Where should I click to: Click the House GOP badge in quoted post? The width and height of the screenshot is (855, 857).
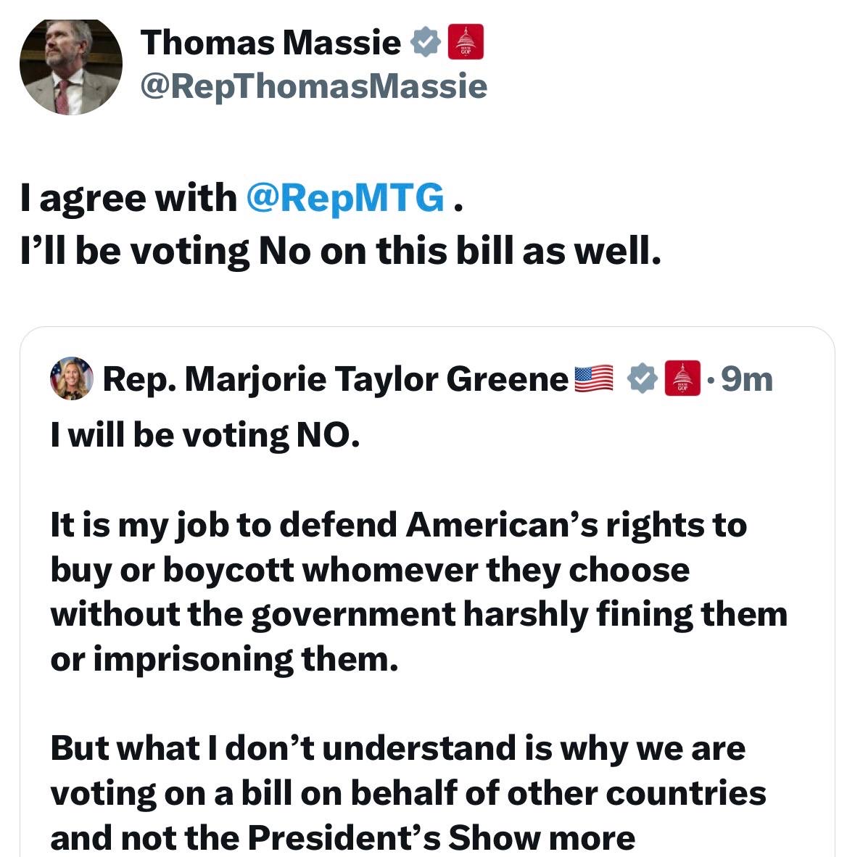[682, 378]
